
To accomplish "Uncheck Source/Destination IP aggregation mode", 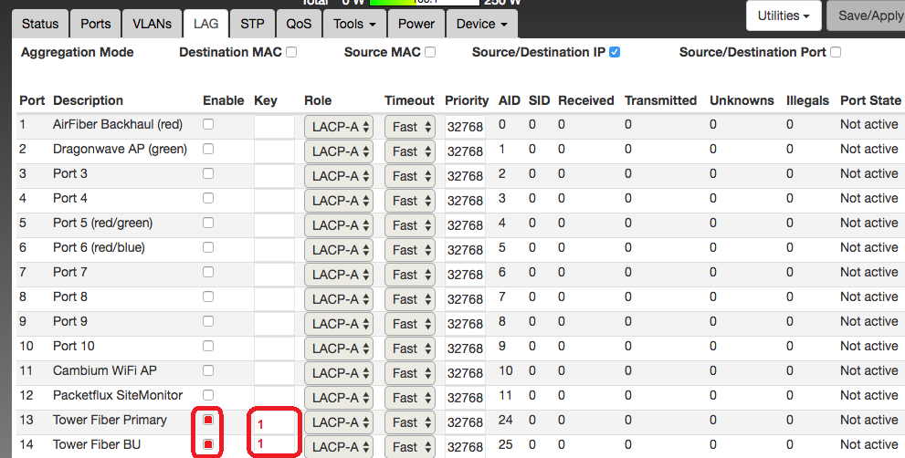I will click(615, 53).
